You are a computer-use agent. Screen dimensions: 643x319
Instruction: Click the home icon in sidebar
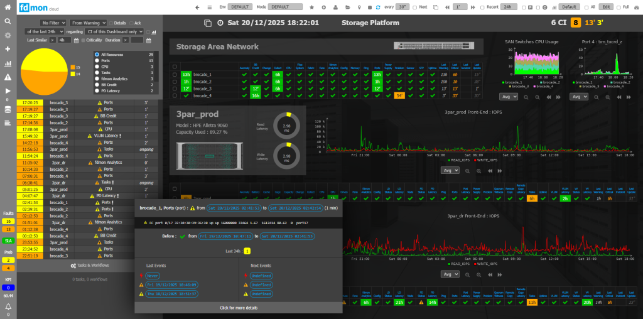point(8,7)
